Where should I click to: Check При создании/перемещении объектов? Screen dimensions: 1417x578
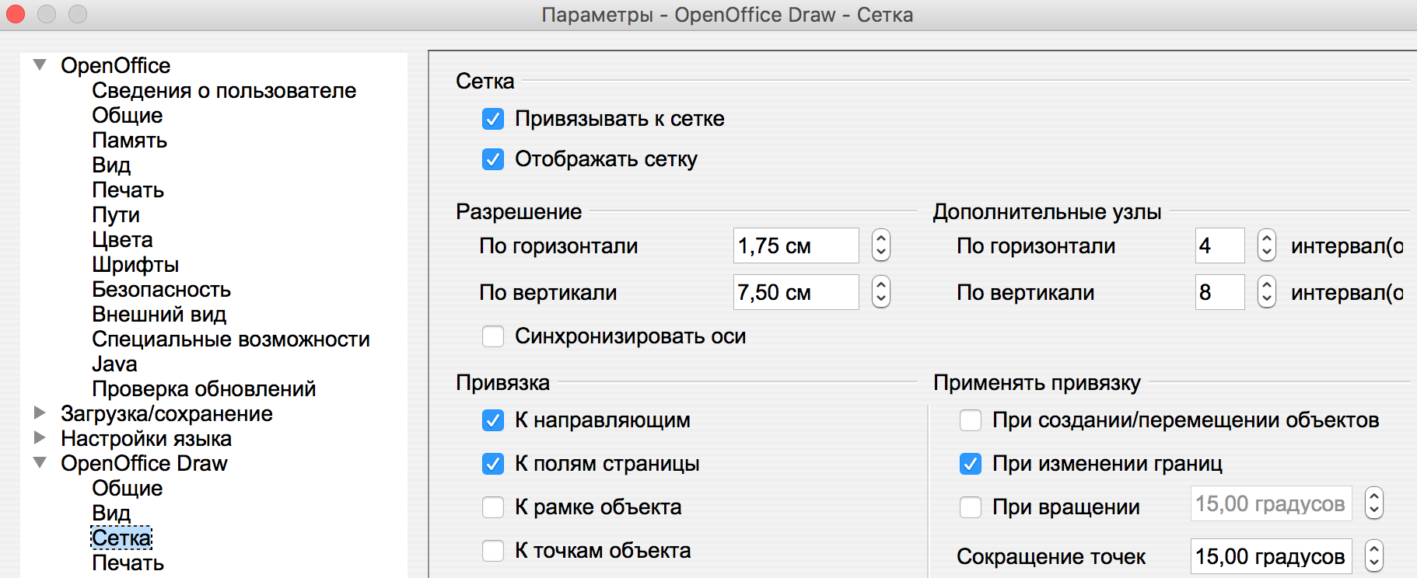(971, 420)
